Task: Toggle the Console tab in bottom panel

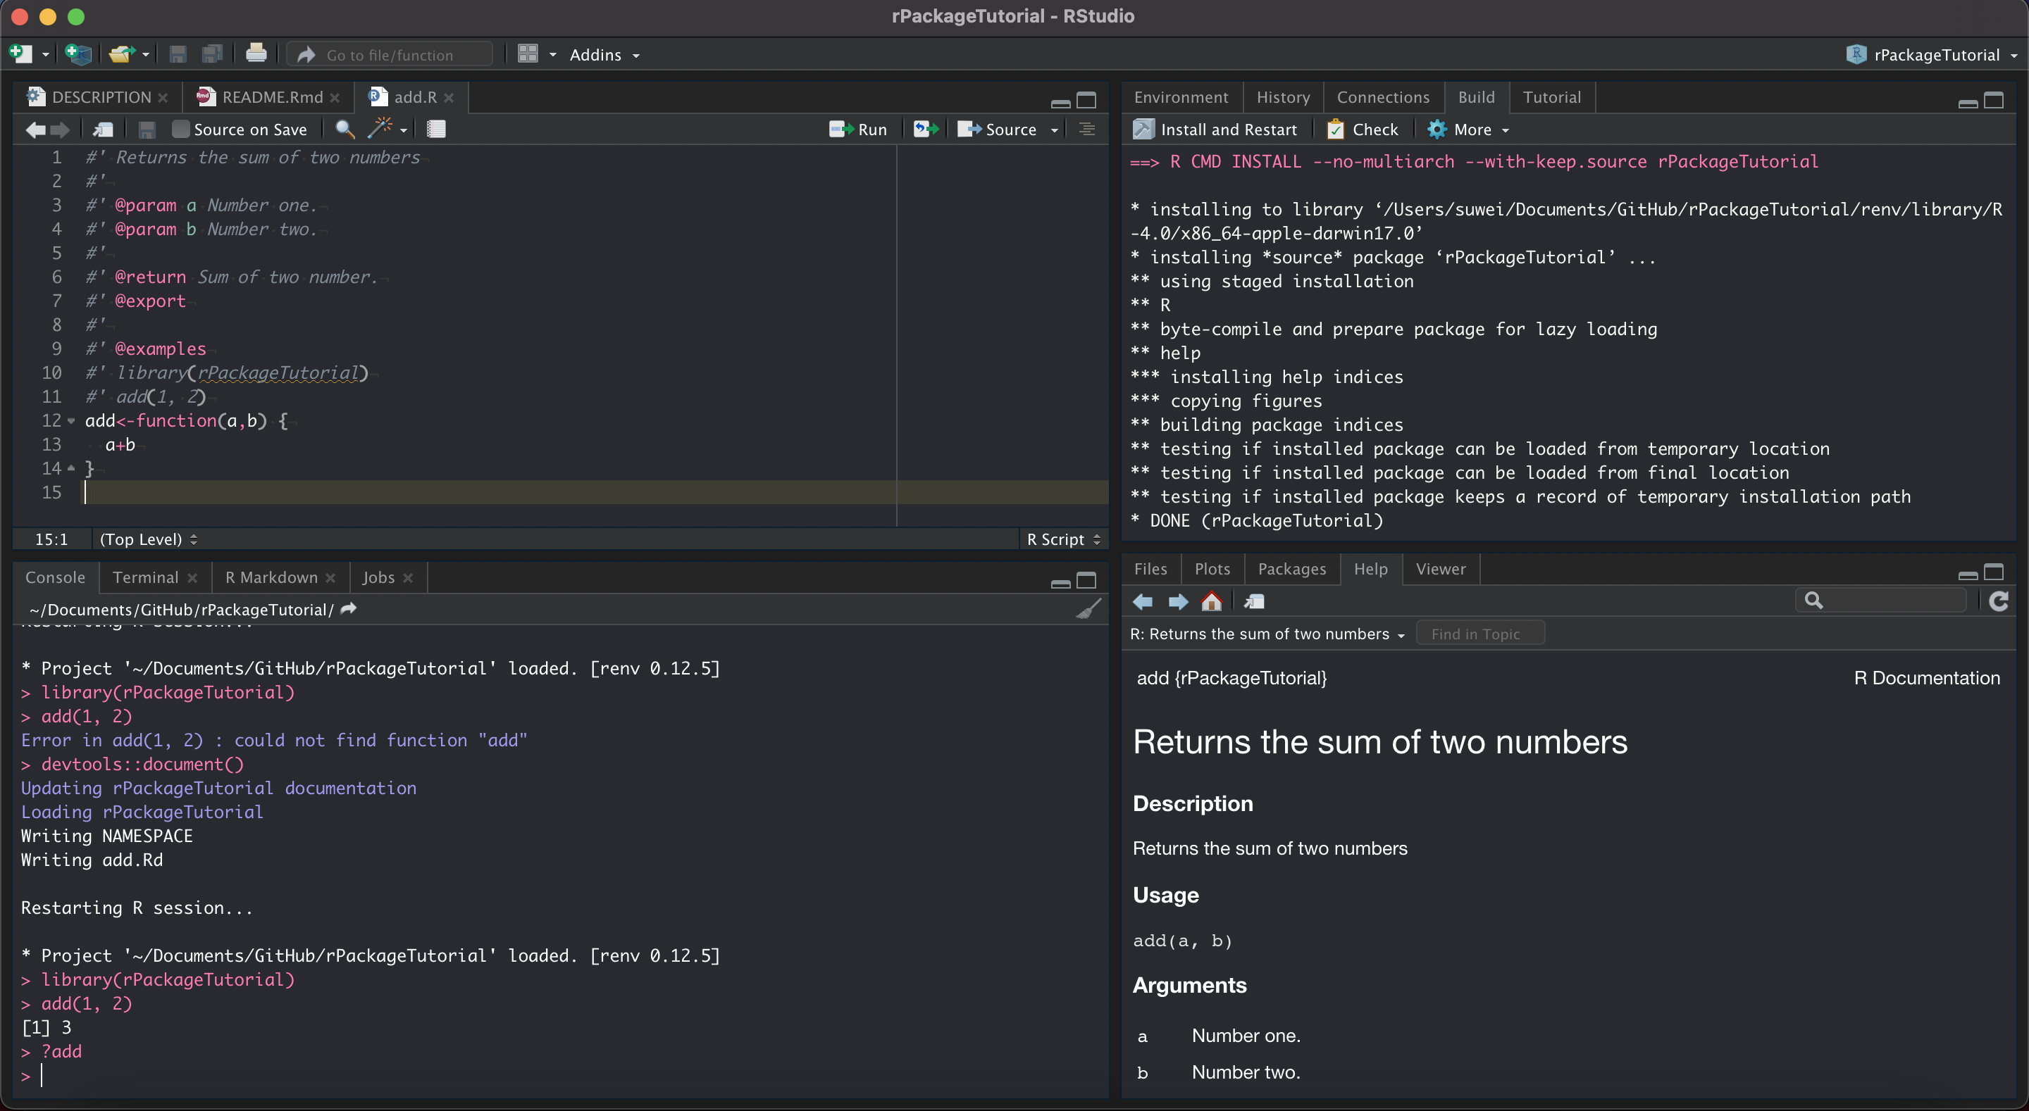Action: (x=55, y=576)
